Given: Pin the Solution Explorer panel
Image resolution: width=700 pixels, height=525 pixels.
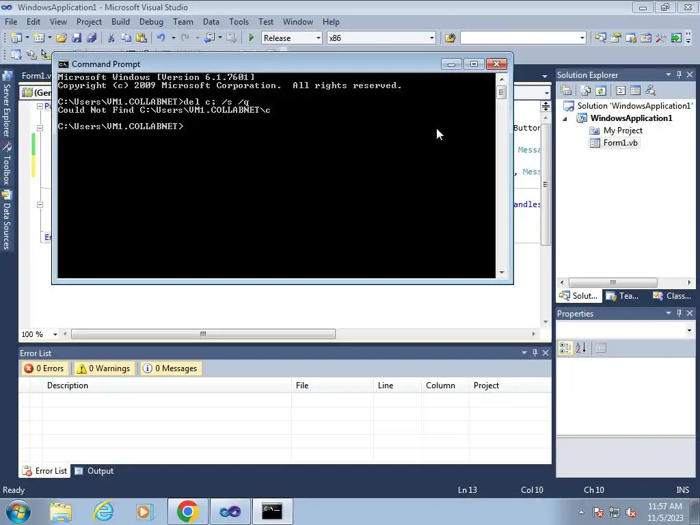Looking at the screenshot, I should 679,75.
